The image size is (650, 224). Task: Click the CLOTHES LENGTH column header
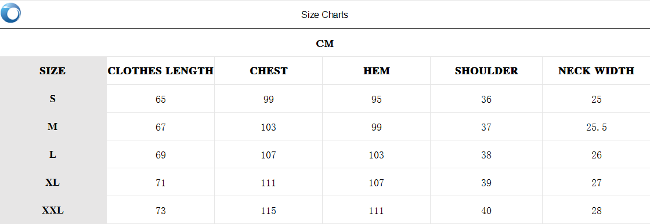(160, 71)
